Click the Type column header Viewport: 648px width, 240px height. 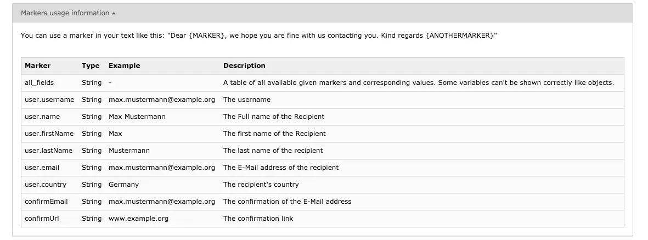pyautogui.click(x=91, y=66)
